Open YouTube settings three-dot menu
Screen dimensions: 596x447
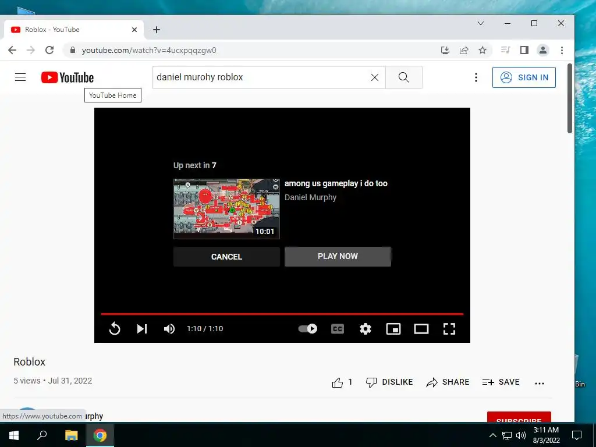point(476,77)
